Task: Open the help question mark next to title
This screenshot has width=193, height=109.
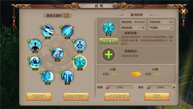Action: [x=116, y=6]
